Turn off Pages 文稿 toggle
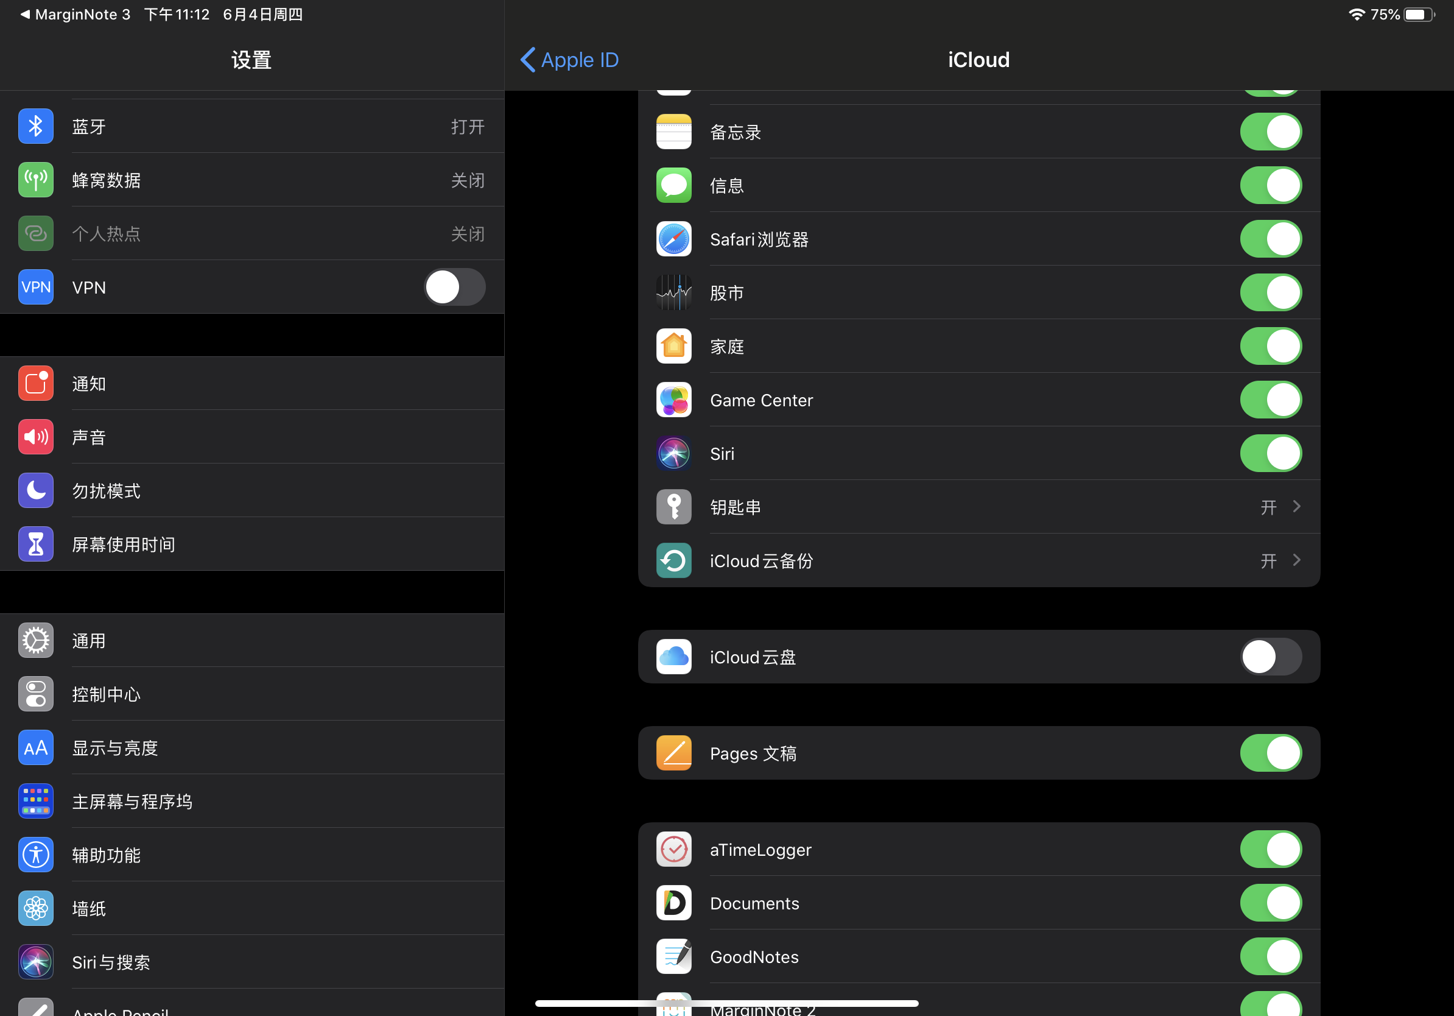 pos(1270,753)
